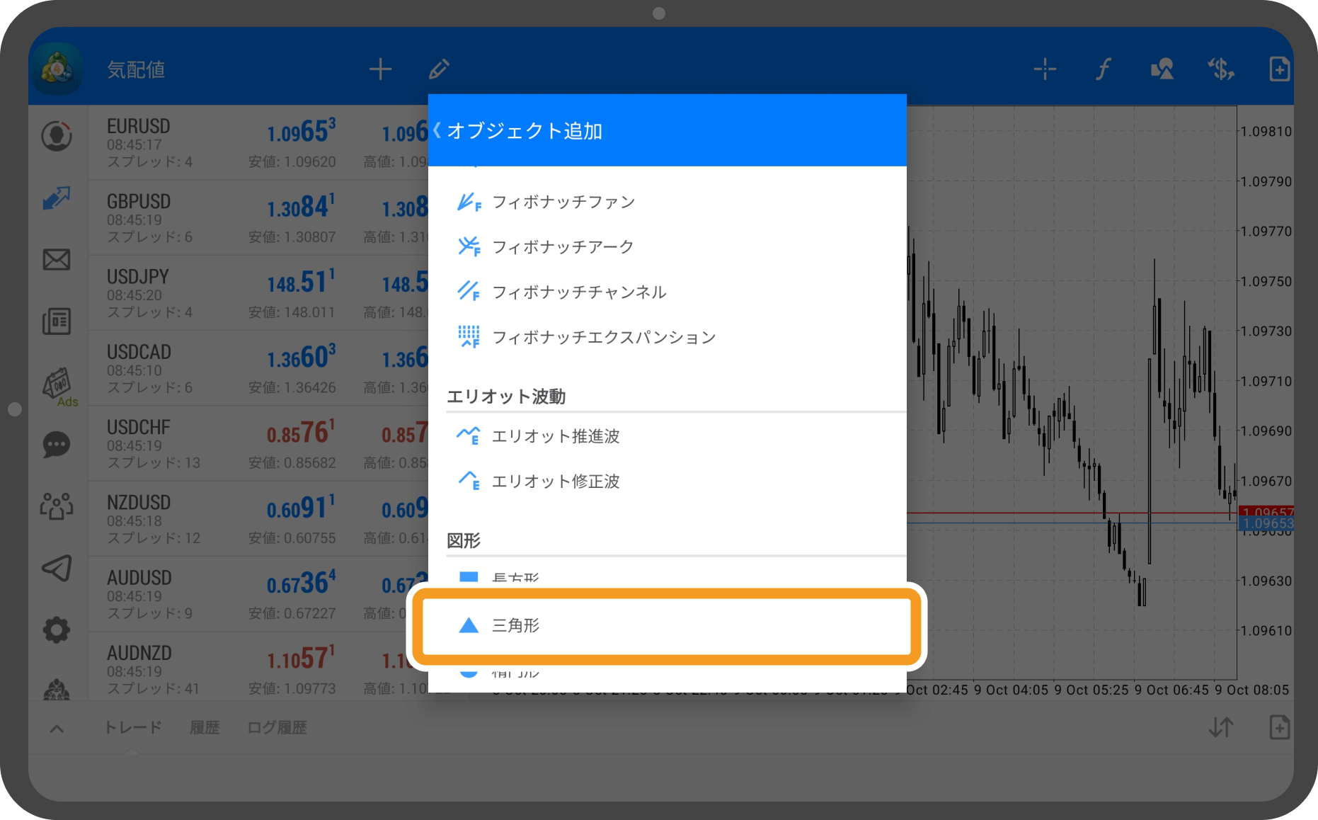This screenshot has width=1318, height=820.
Task: Select 三角形 from the shapes list
Action: (x=518, y=627)
